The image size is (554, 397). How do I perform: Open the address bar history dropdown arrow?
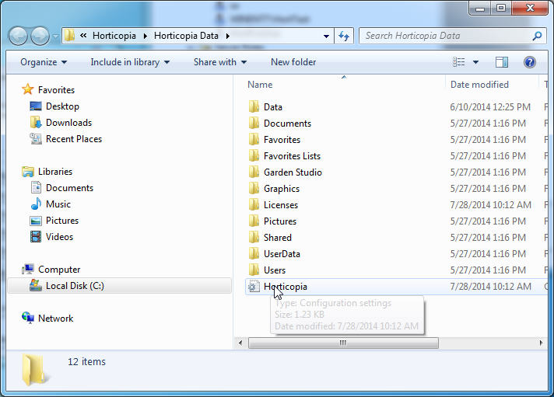(x=326, y=36)
